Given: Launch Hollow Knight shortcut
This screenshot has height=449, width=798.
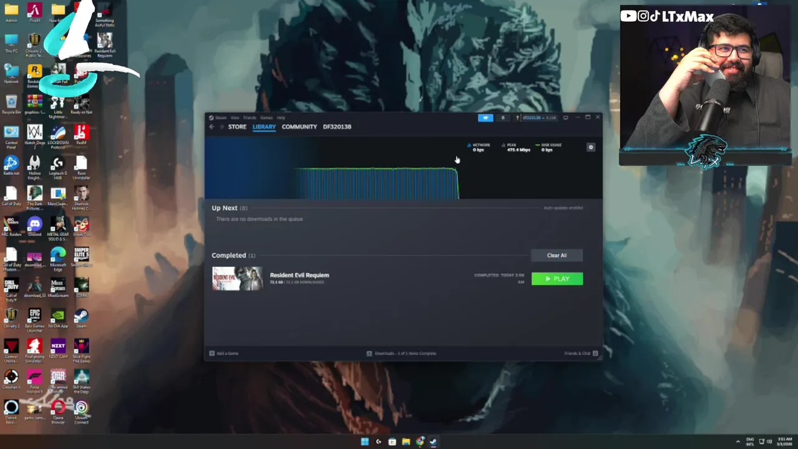Looking at the screenshot, I should click(x=34, y=167).
